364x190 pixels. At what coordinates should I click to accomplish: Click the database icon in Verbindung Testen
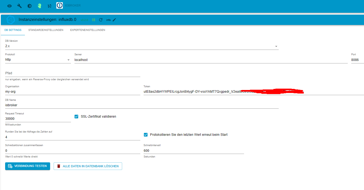click(10, 166)
